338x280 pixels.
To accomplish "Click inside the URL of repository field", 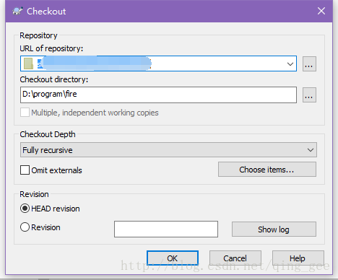I will tap(158, 64).
